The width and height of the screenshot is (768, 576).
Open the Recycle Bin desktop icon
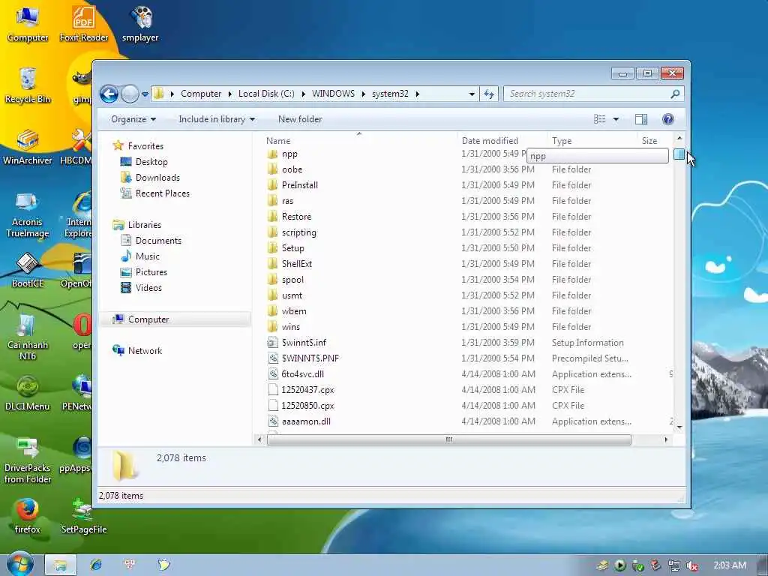click(x=28, y=85)
